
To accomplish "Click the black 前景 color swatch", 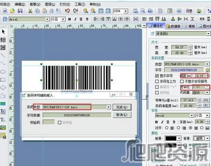I will [171, 138].
